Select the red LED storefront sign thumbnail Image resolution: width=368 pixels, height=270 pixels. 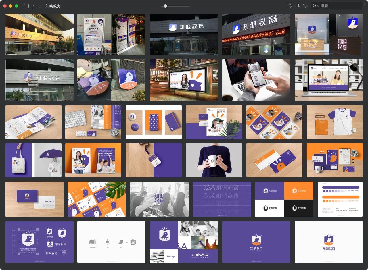click(256, 35)
